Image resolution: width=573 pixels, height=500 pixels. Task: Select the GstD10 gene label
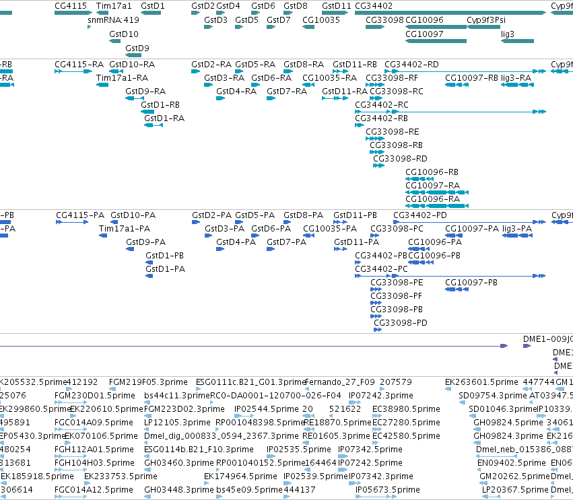pyautogui.click(x=124, y=34)
